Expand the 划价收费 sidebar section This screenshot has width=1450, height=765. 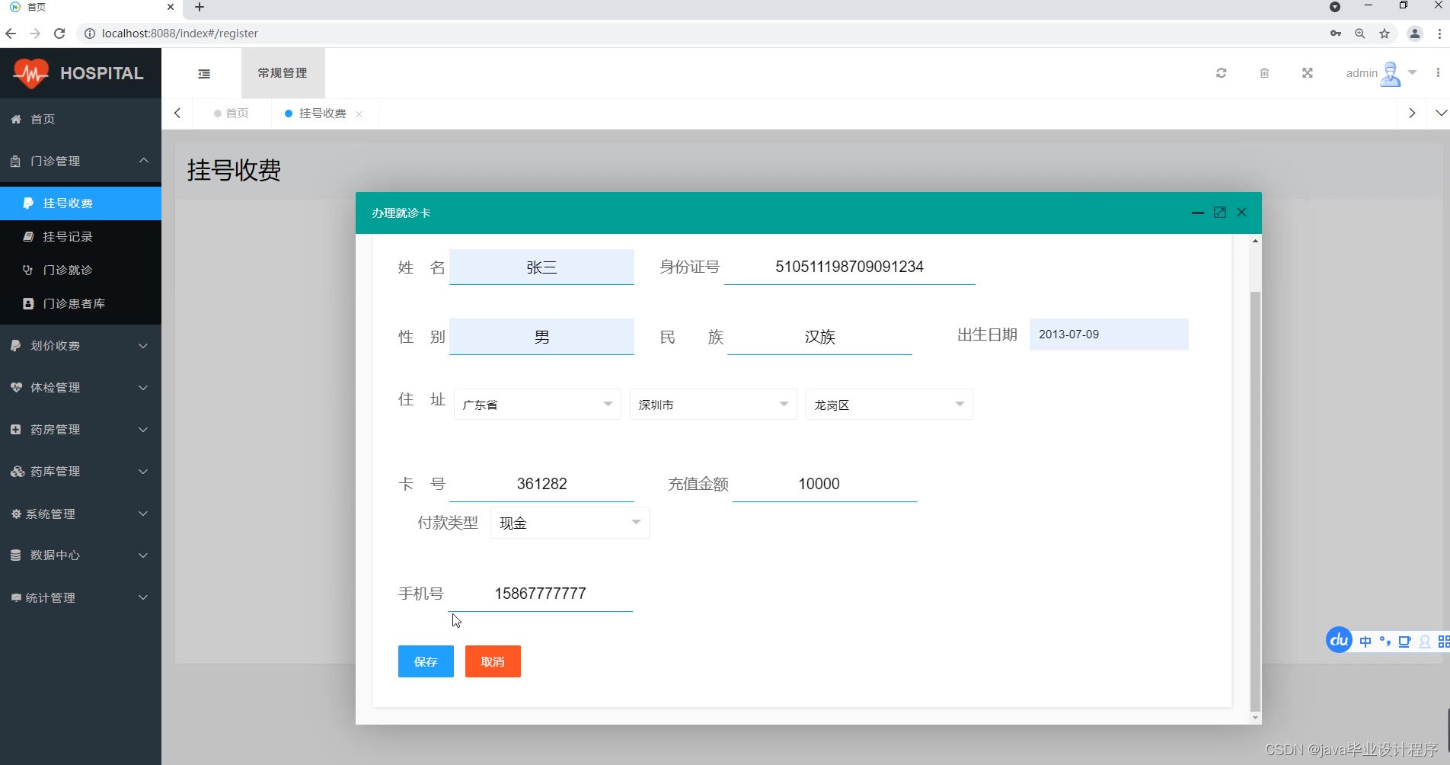coord(81,346)
